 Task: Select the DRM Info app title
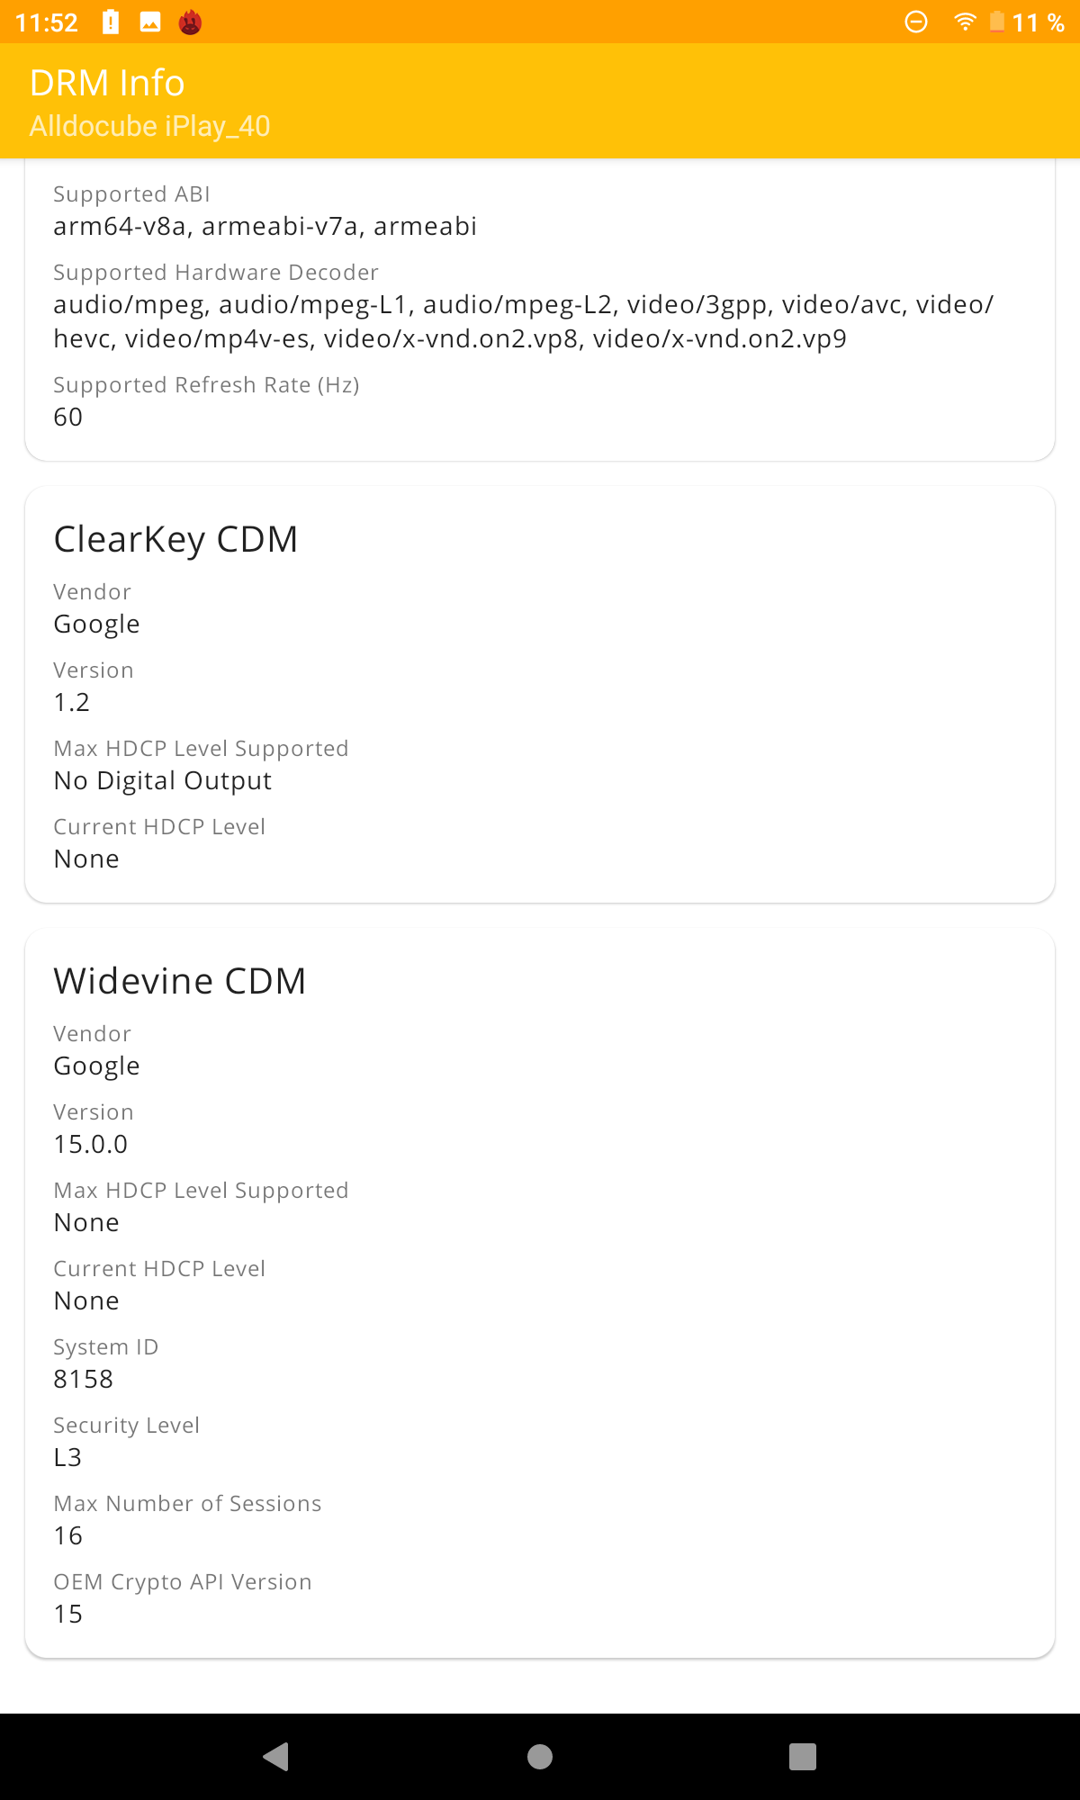107,83
